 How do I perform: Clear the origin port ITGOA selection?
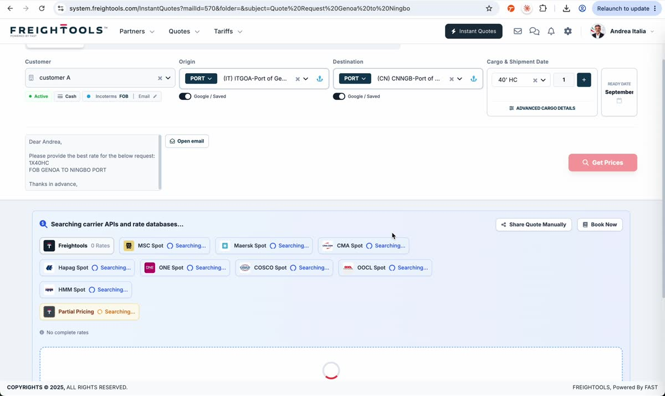(x=298, y=79)
